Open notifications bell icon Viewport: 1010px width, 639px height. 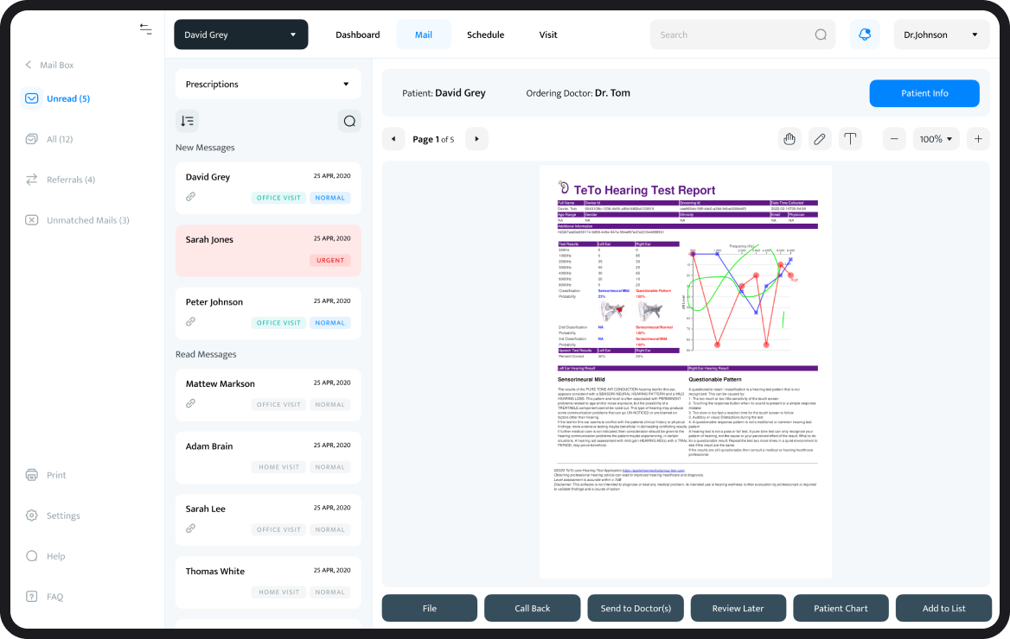tap(865, 35)
